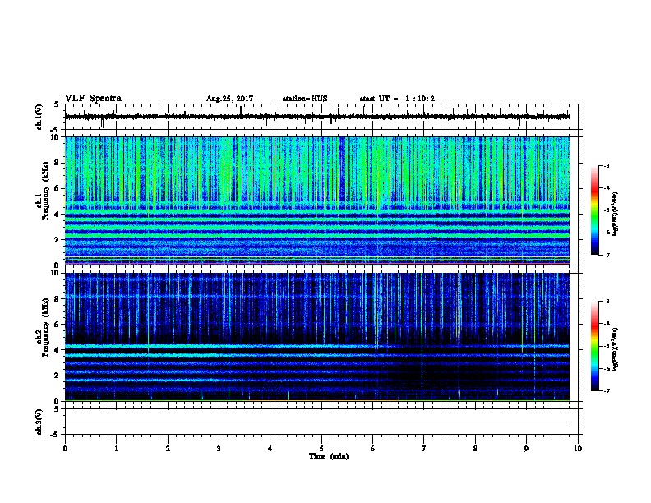Click the "-3" label on ch.1 colorbar
651x503 pixels.
(606, 165)
